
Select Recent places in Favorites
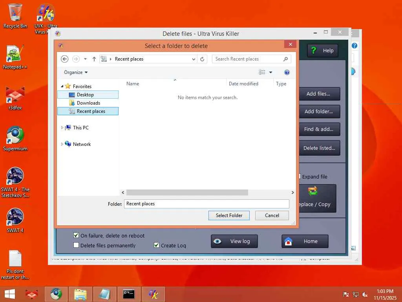pyautogui.click(x=88, y=111)
